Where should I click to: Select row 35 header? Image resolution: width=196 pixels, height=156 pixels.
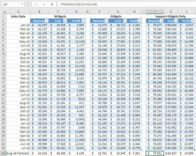click(x=3, y=153)
